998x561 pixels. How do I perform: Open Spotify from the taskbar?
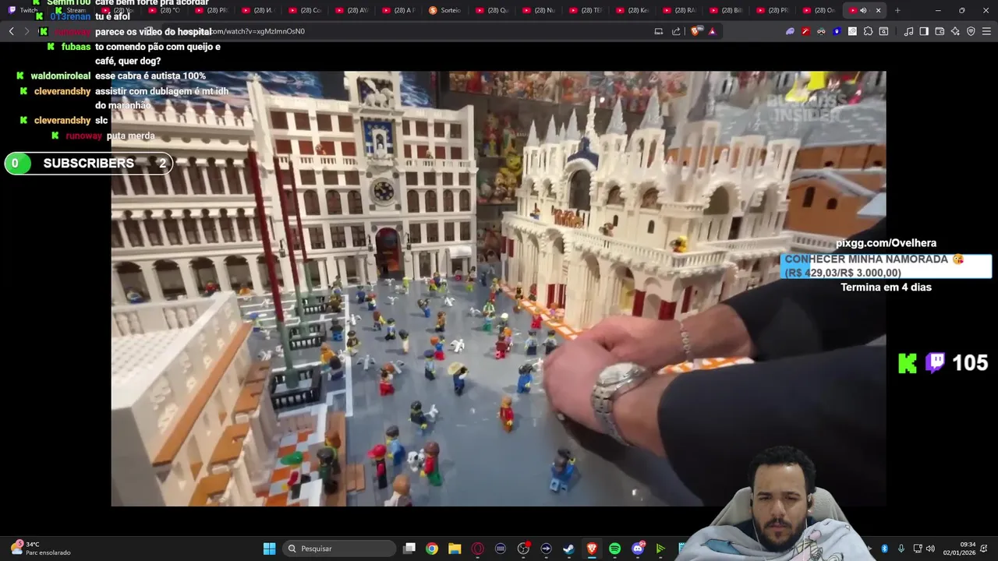(614, 549)
